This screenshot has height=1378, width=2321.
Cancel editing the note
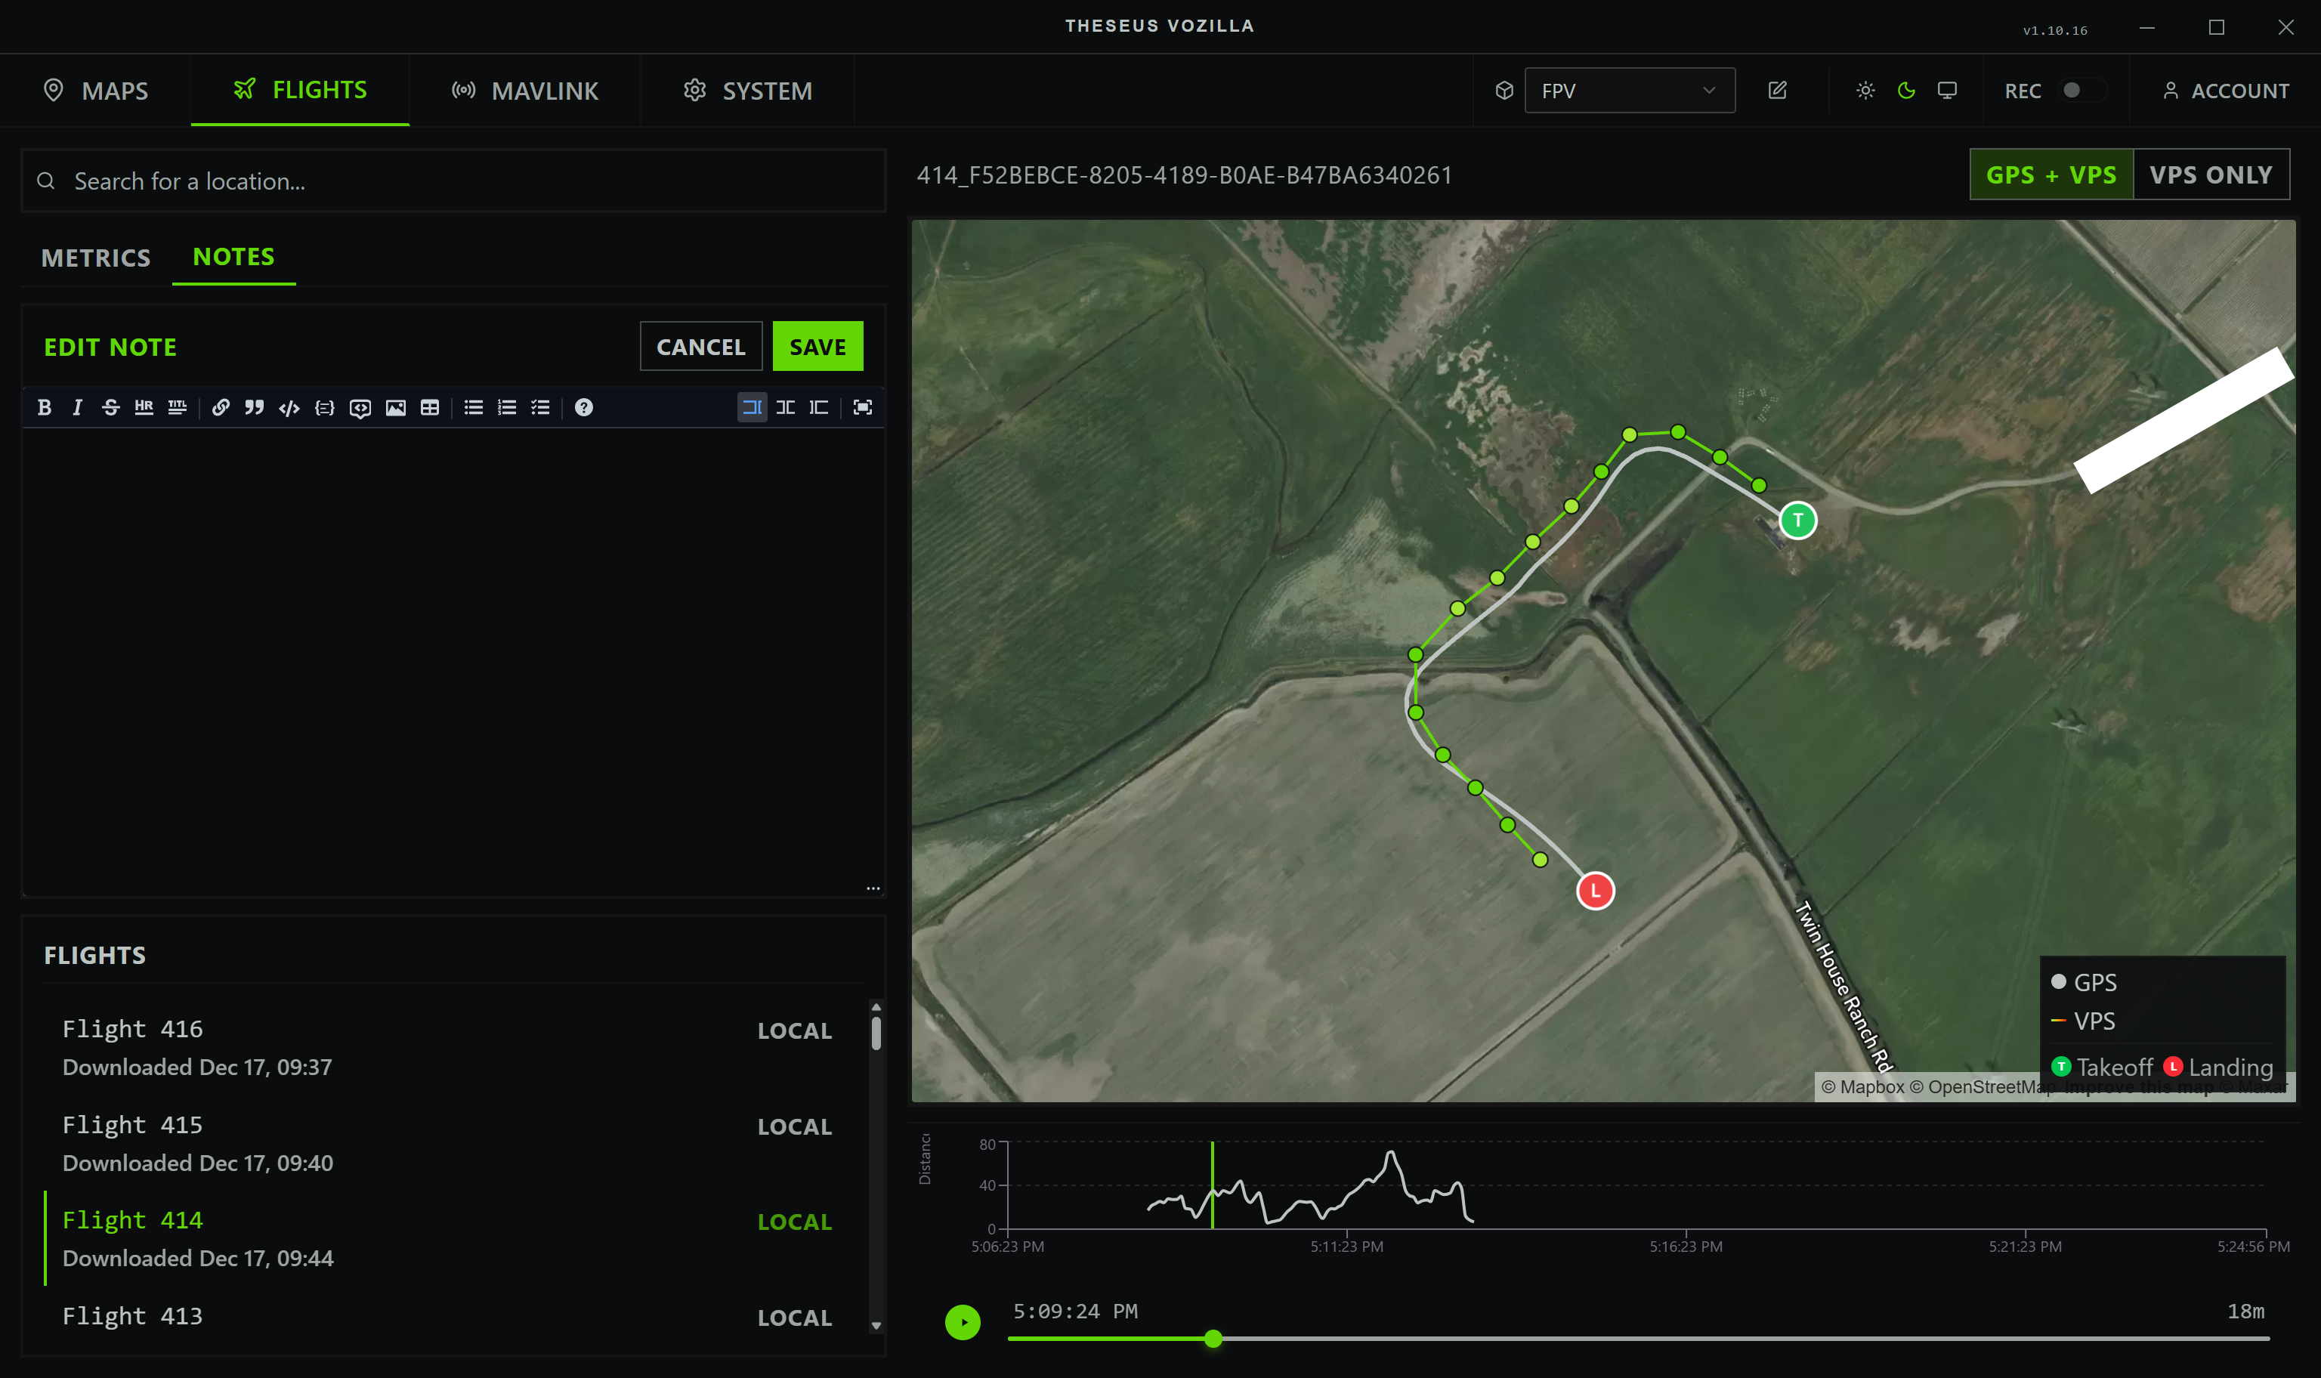701,346
